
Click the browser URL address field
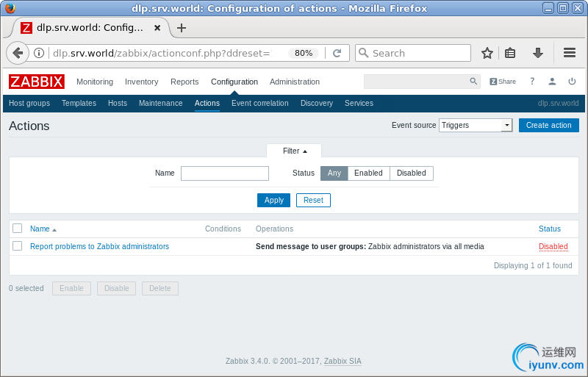162,53
